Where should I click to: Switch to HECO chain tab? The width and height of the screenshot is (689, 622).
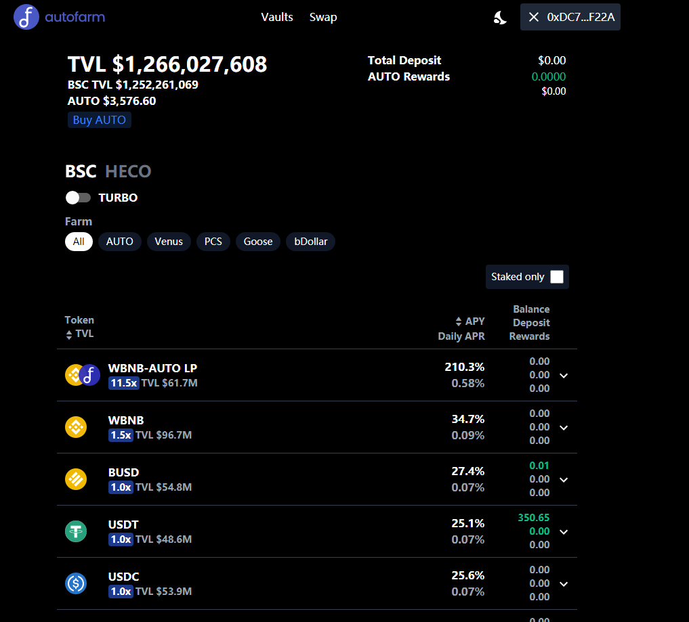[x=128, y=171]
